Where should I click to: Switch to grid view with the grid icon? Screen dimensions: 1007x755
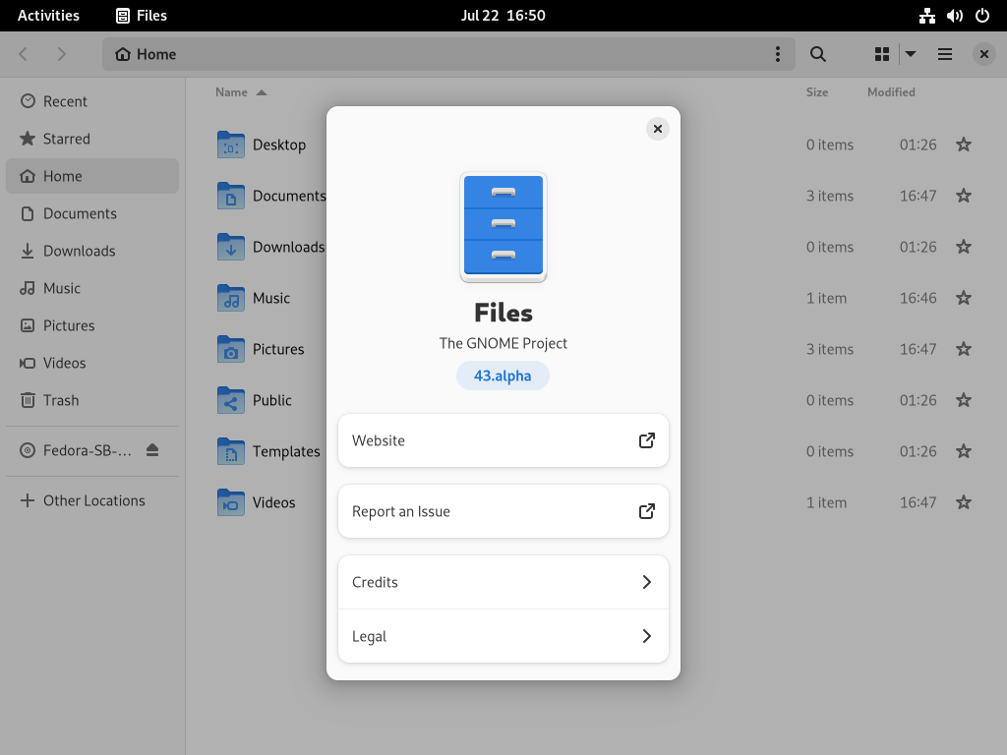pyautogui.click(x=882, y=54)
